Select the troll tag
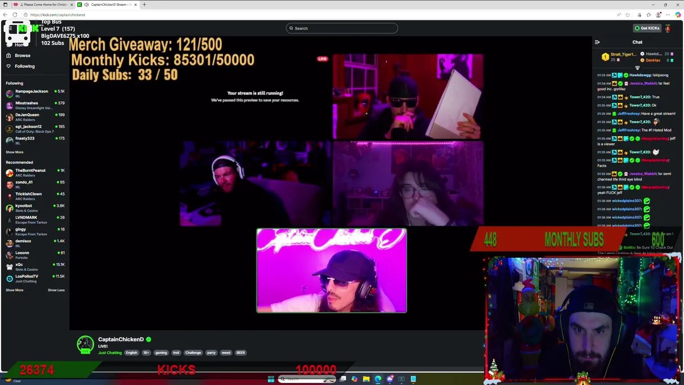This screenshot has width=684, height=385. (x=176, y=353)
